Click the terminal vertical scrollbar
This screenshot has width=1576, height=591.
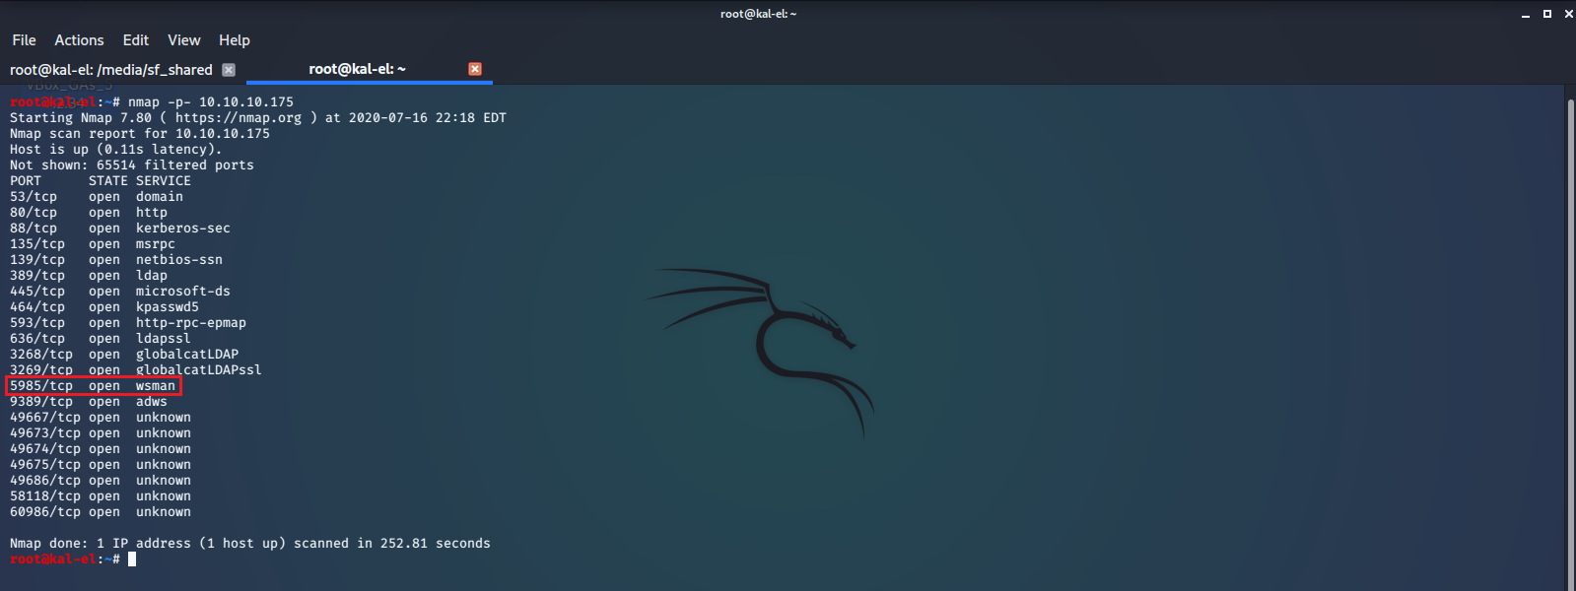pos(1570,340)
